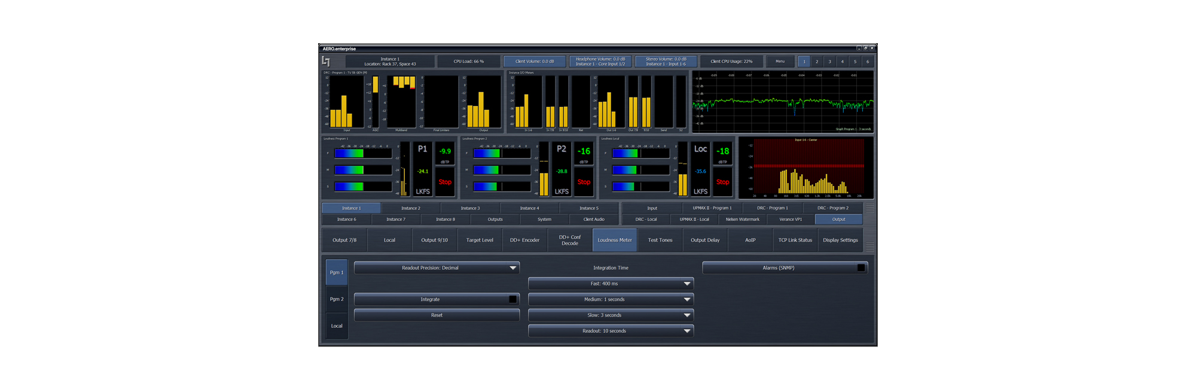Open the AoIP page
The height and width of the screenshot is (389, 1196).
click(750, 240)
